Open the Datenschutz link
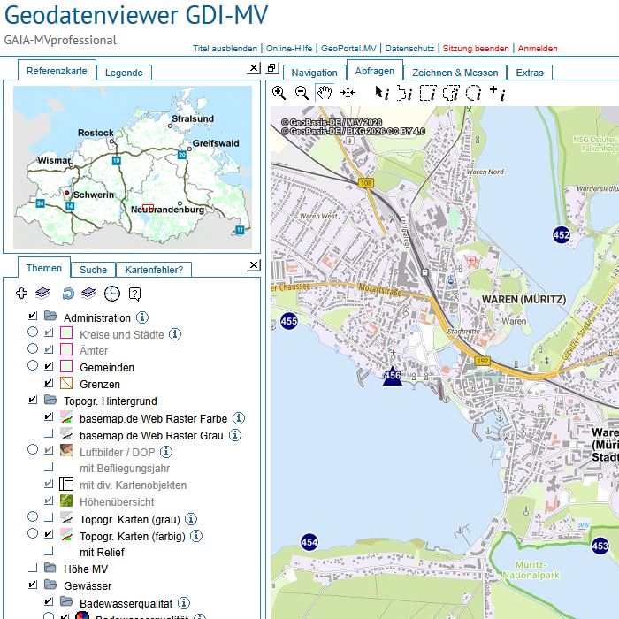This screenshot has height=619, width=619. coord(409,48)
